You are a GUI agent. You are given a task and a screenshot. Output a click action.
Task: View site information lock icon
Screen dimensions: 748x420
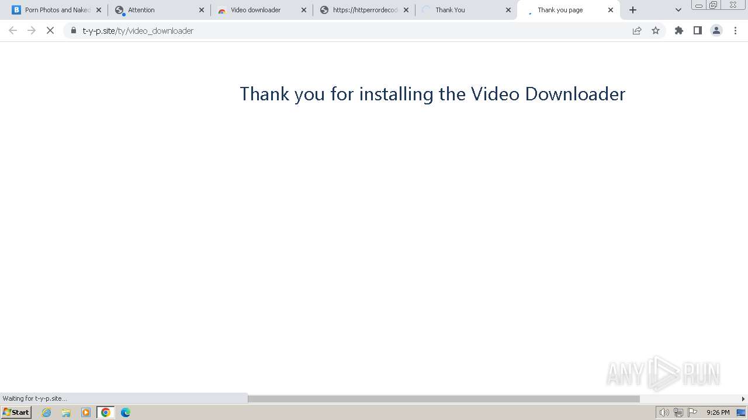tap(74, 30)
